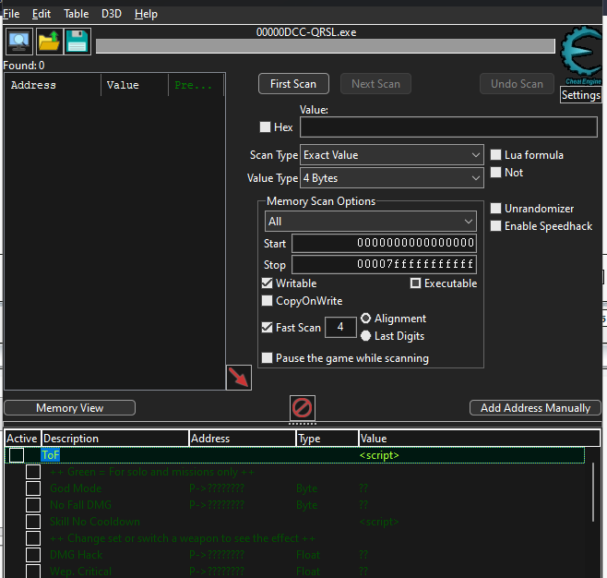Select the Wep. Critical description
Viewport: 607px width, 578px height.
(x=80, y=572)
